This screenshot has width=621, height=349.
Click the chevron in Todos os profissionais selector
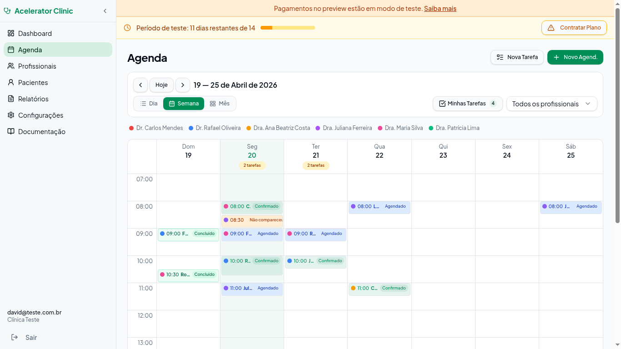588,104
